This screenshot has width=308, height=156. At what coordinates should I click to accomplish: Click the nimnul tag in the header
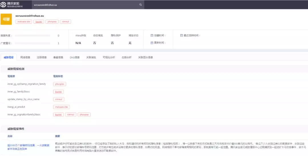point(65,22)
